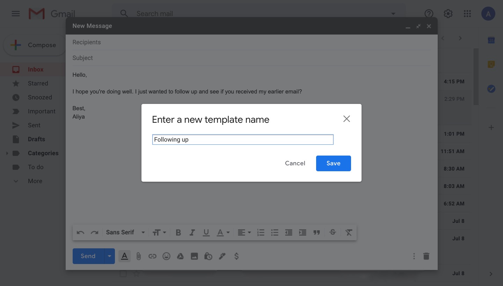The image size is (503, 286).
Task: Toggle strikethrough formatting in the toolbar
Action: pyautogui.click(x=333, y=233)
